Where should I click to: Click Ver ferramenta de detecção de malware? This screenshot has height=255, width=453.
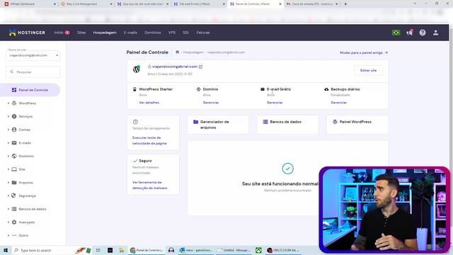149,185
